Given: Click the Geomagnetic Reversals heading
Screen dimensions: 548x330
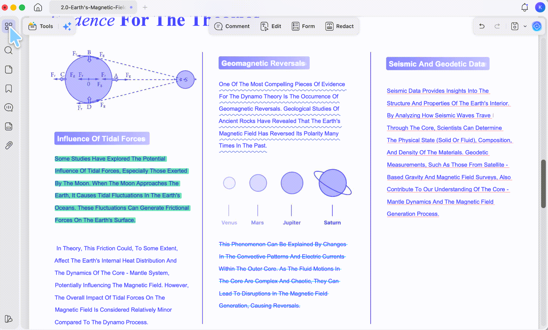Looking at the screenshot, I should click(264, 63).
